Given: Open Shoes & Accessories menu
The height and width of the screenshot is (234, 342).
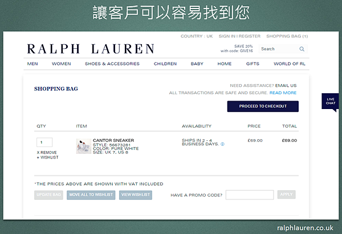Looking at the screenshot, I should click(112, 64).
